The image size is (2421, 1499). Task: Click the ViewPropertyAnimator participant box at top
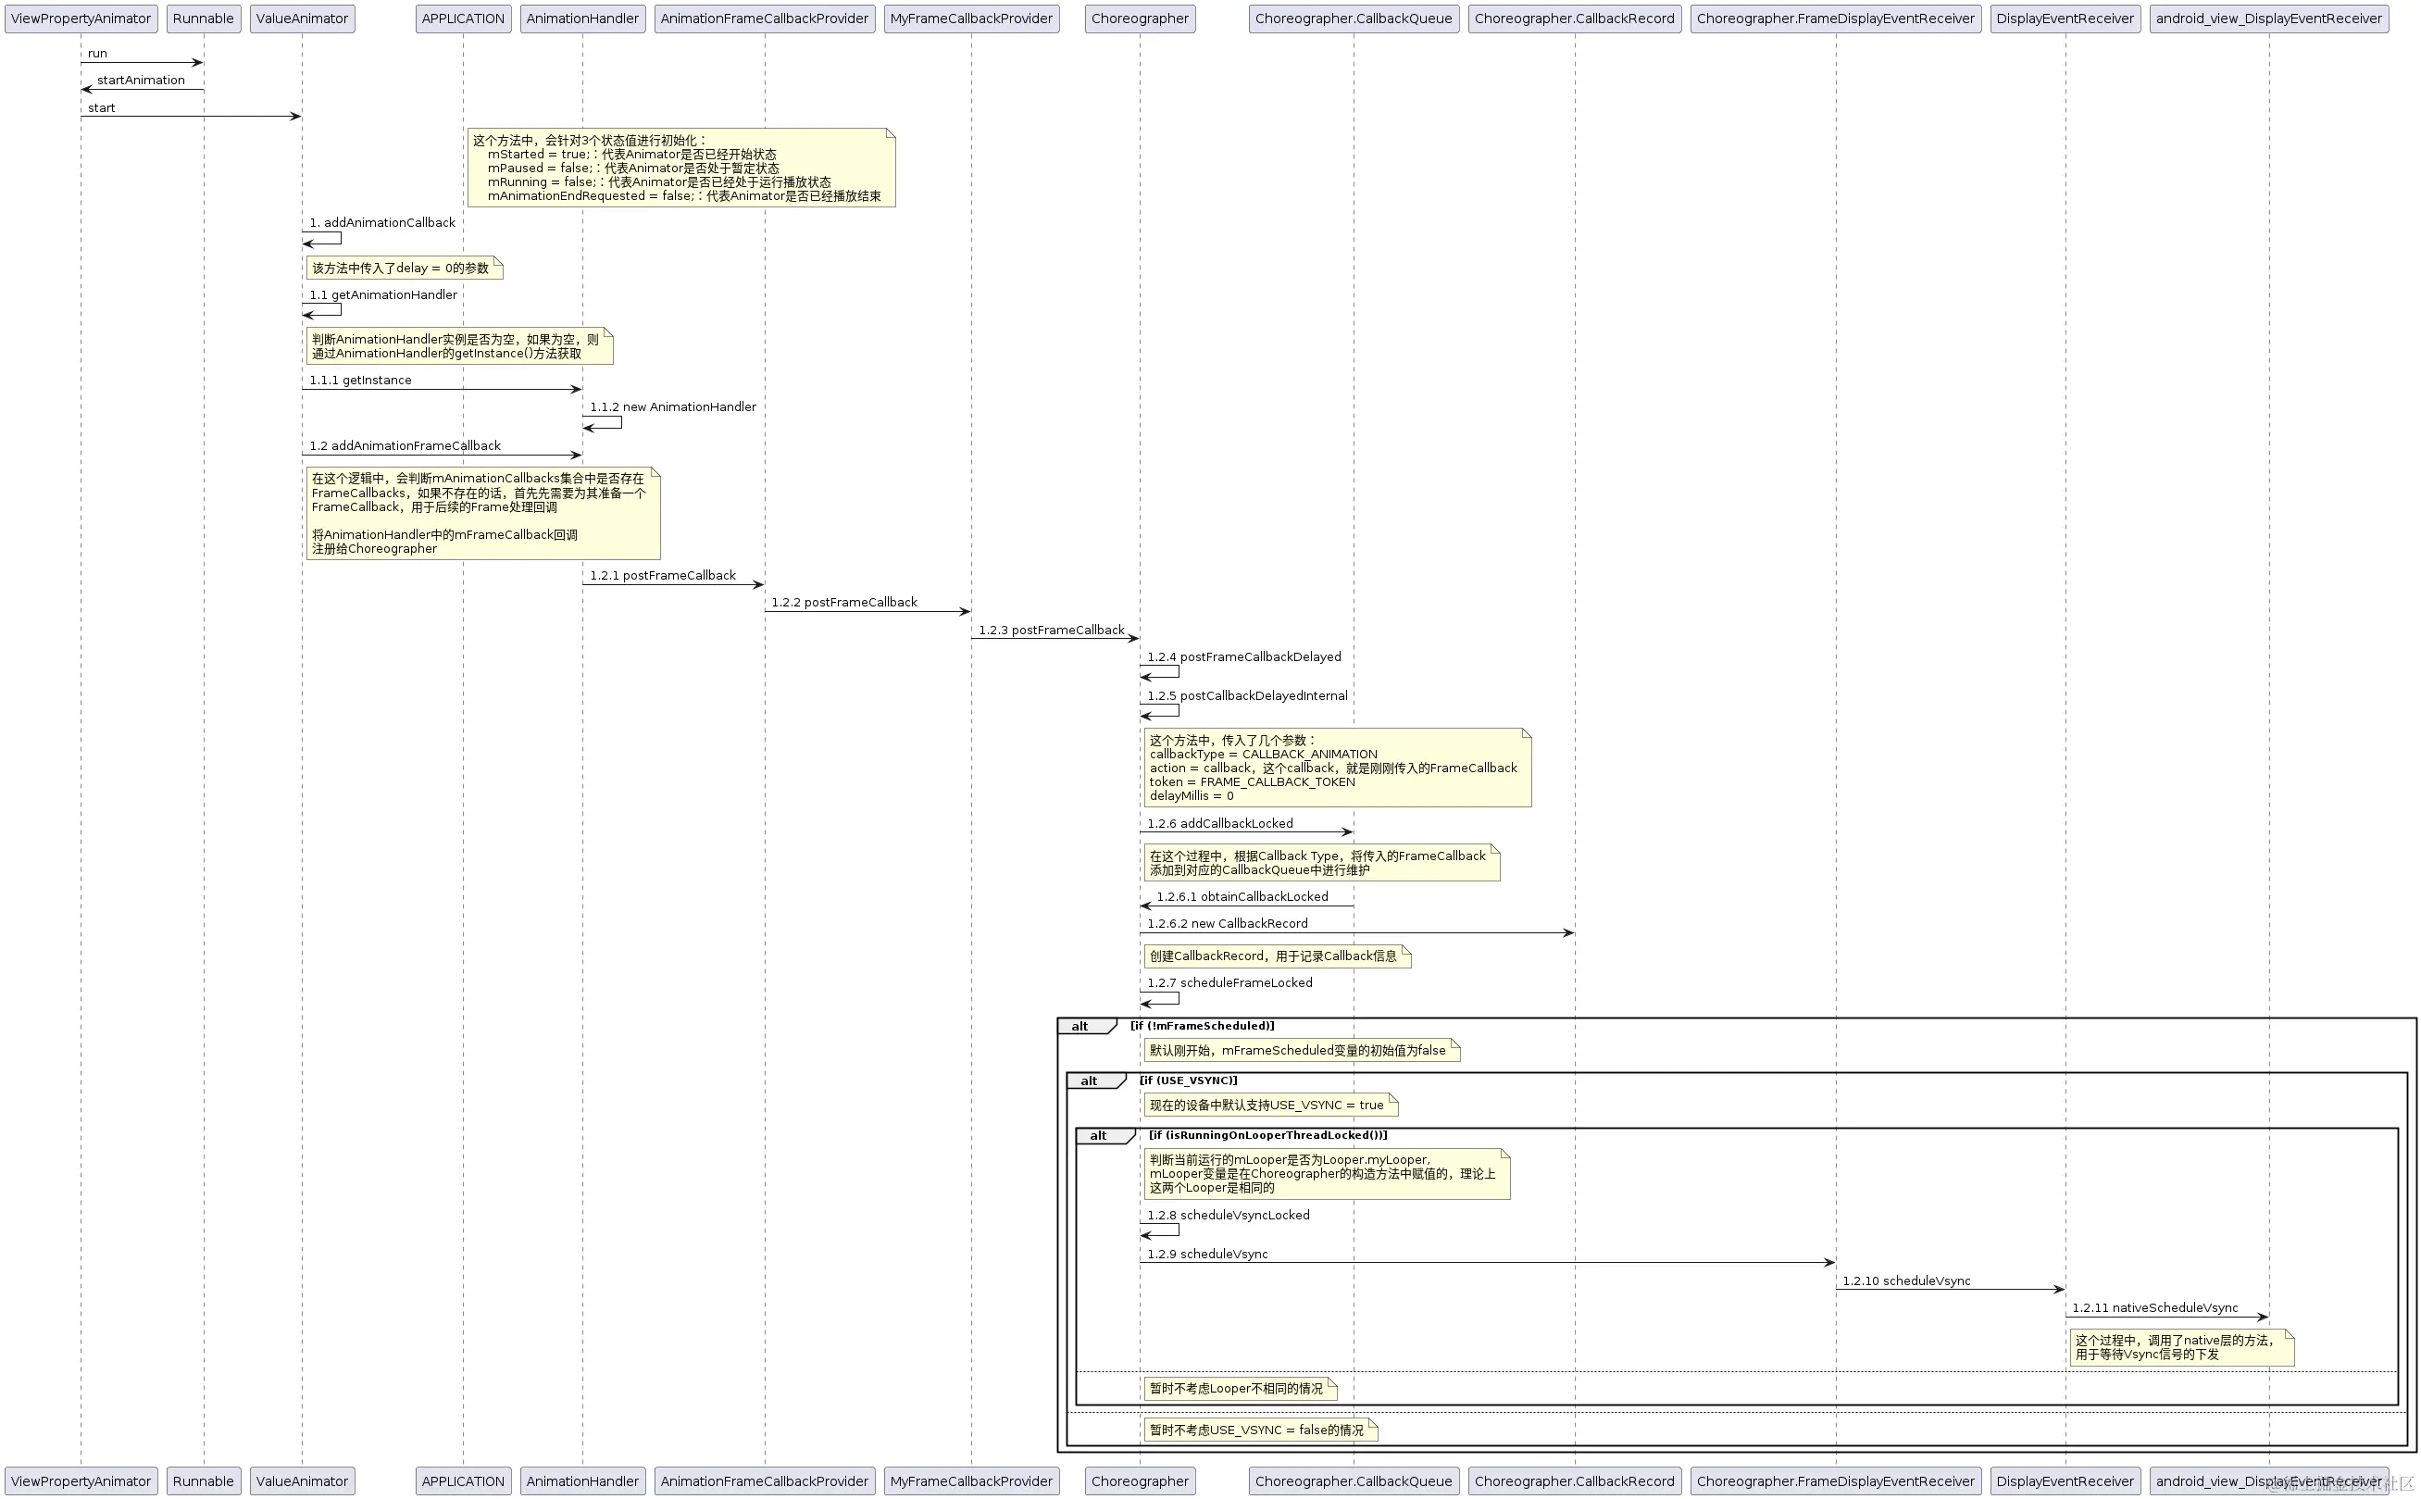tap(81, 19)
